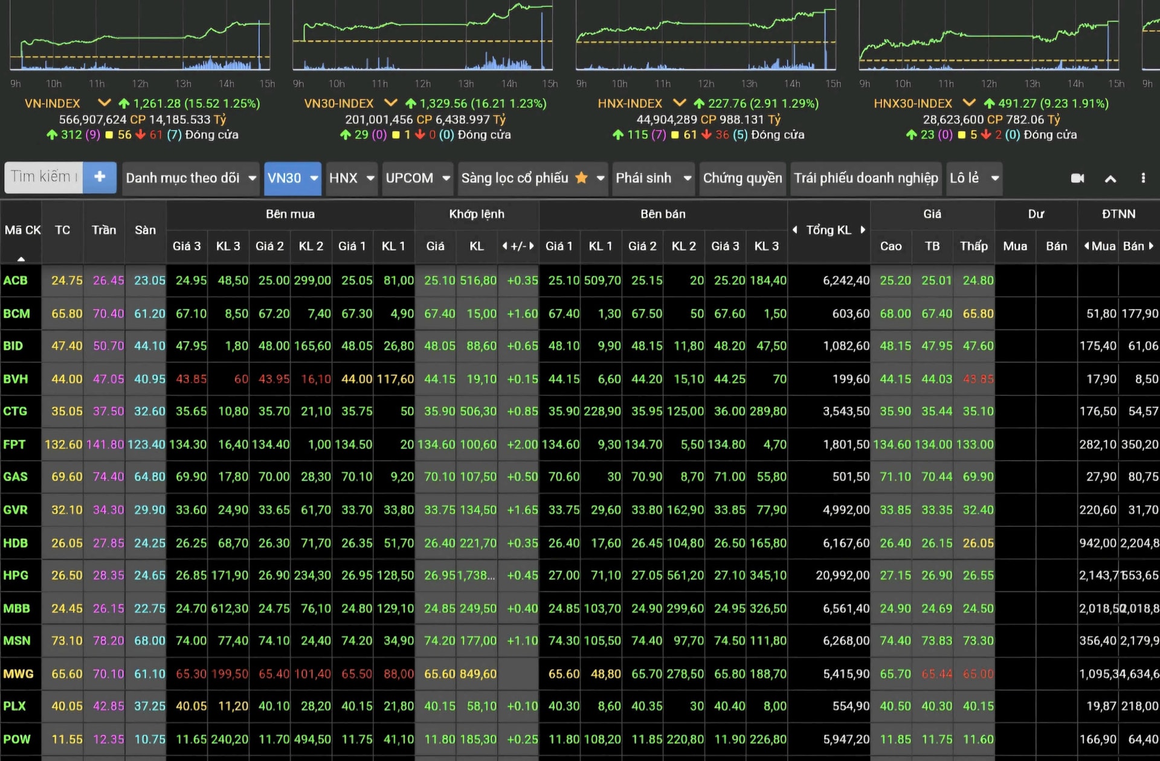
Task: Click the TC column header
Action: (x=62, y=230)
